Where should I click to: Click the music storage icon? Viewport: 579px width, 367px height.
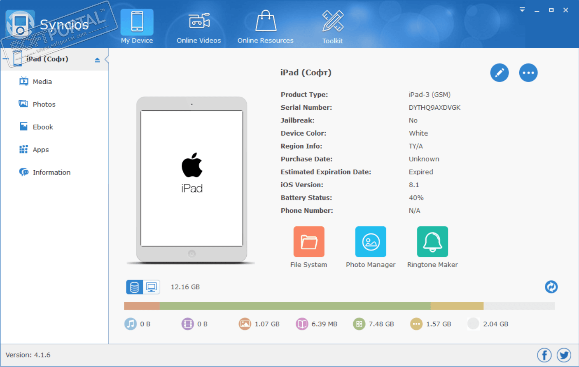131,324
